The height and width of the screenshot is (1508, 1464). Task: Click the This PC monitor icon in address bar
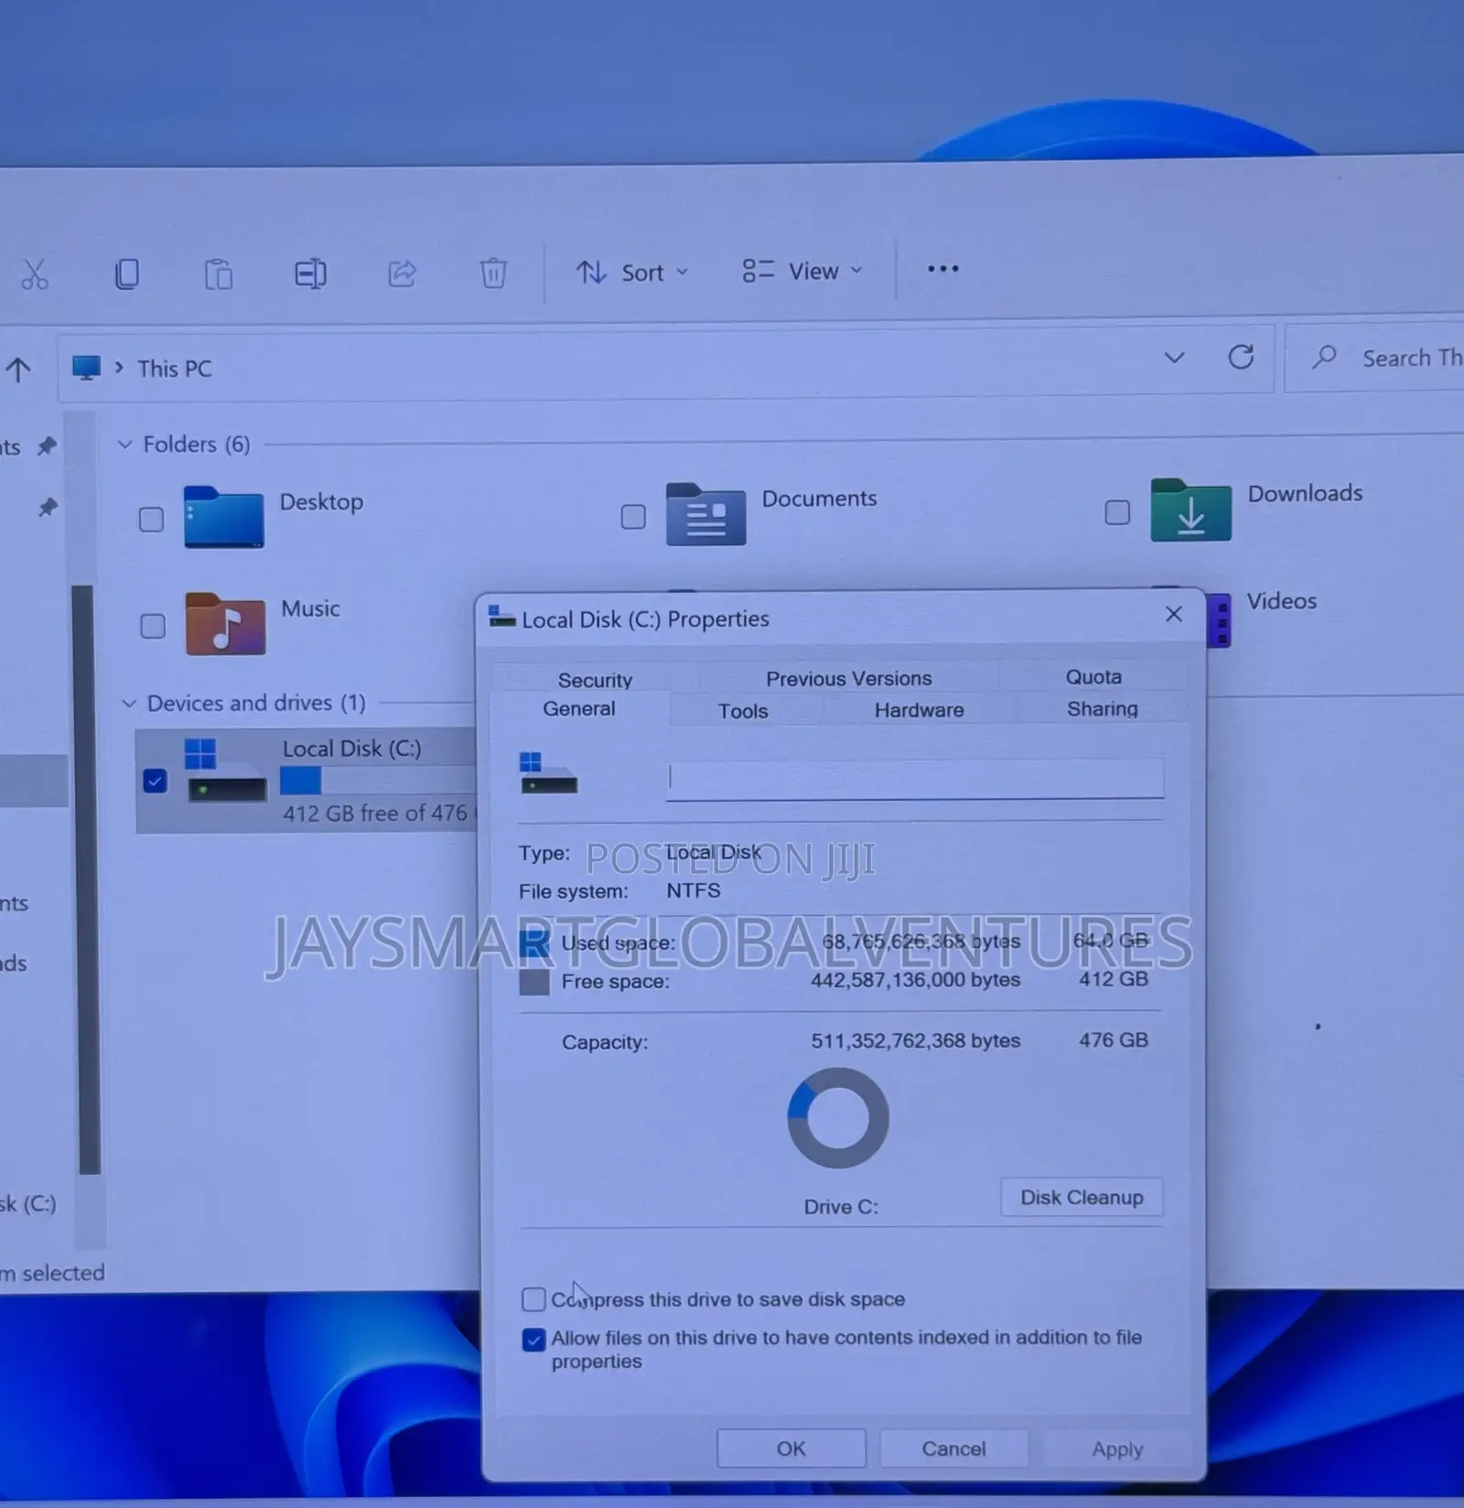tap(86, 368)
